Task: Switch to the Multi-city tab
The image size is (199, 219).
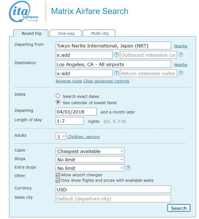Action: coord(100,33)
